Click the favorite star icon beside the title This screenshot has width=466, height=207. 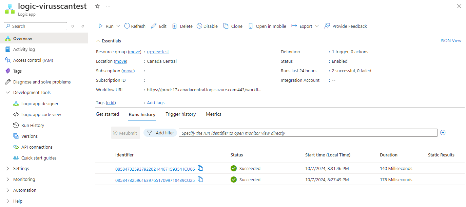click(97, 6)
